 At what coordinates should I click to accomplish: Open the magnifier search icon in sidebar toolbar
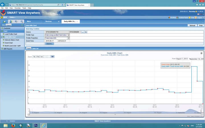[22, 22]
